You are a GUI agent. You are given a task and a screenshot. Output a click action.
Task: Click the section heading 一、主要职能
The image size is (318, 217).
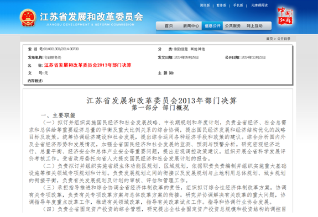click(x=58, y=115)
